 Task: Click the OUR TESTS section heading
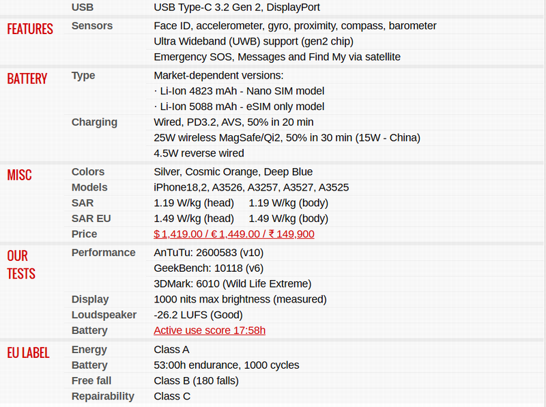pos(21,265)
